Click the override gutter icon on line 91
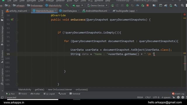The height and width of the screenshot is (105, 187). tap(12, 20)
